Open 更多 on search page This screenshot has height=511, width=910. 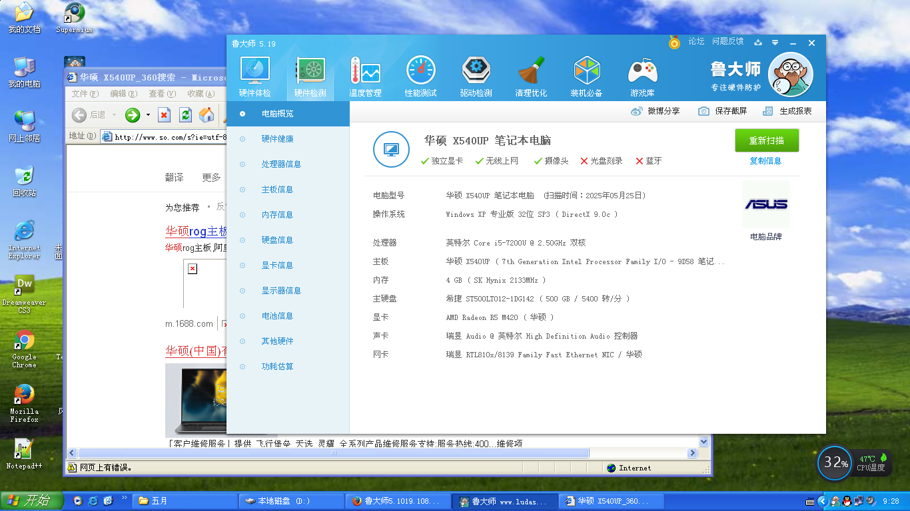pos(211,178)
